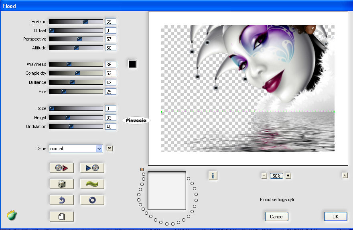Click the Offset slider track
Viewport: 353px width, 230px height.
click(76, 31)
